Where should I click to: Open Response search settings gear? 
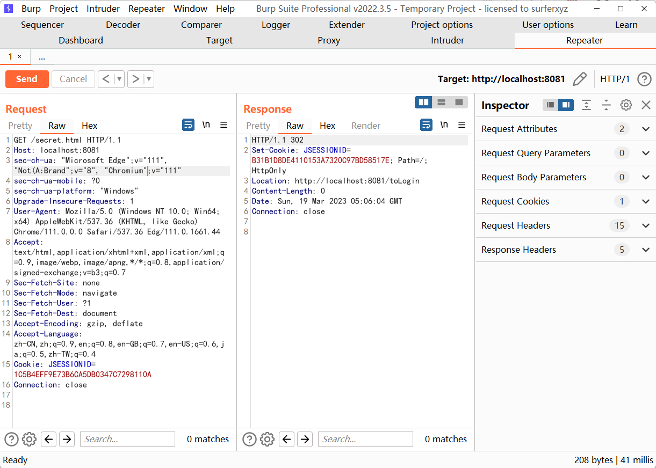pyautogui.click(x=267, y=439)
